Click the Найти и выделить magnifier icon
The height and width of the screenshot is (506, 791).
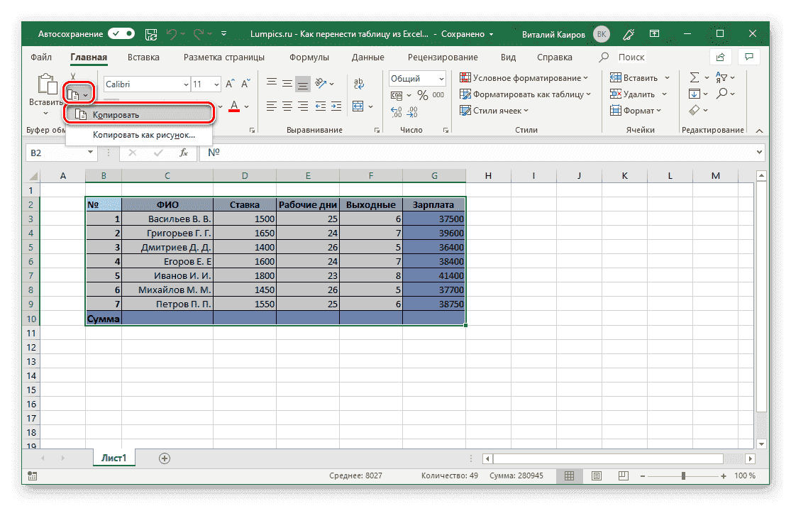(x=721, y=92)
